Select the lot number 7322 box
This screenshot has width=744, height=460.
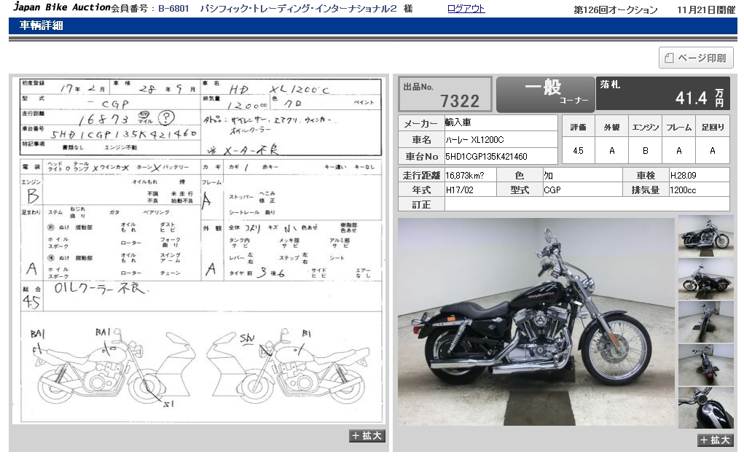[445, 94]
